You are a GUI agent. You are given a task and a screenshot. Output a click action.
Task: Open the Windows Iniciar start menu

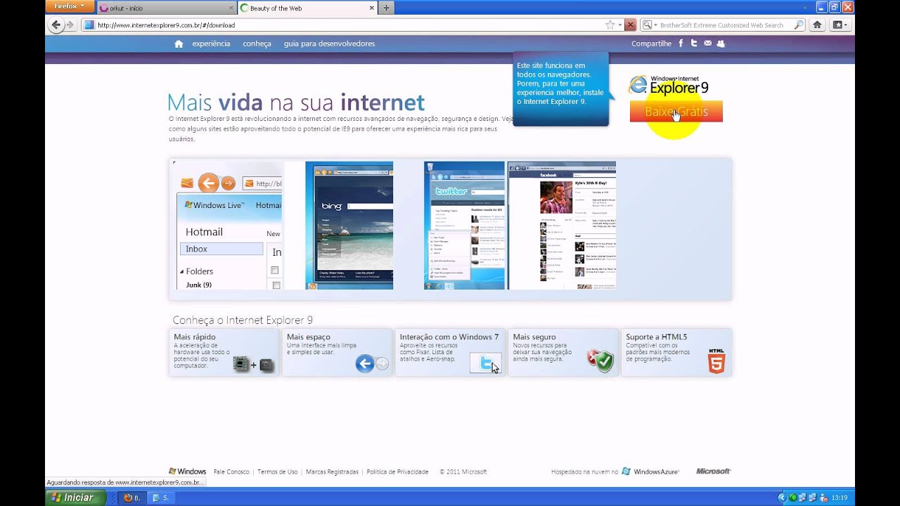pos(76,498)
